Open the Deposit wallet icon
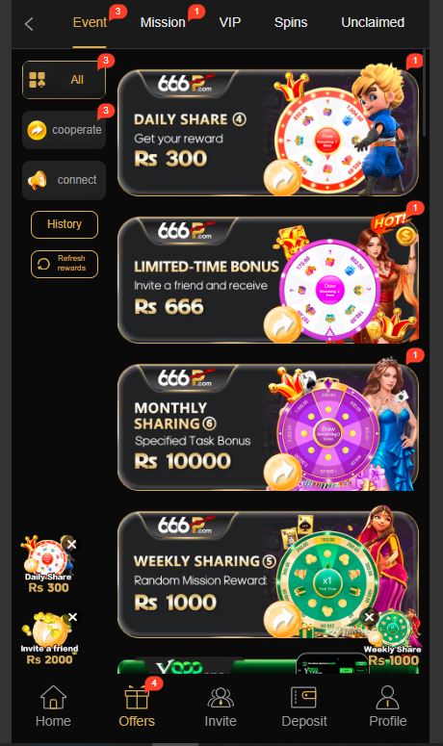 click(x=303, y=698)
